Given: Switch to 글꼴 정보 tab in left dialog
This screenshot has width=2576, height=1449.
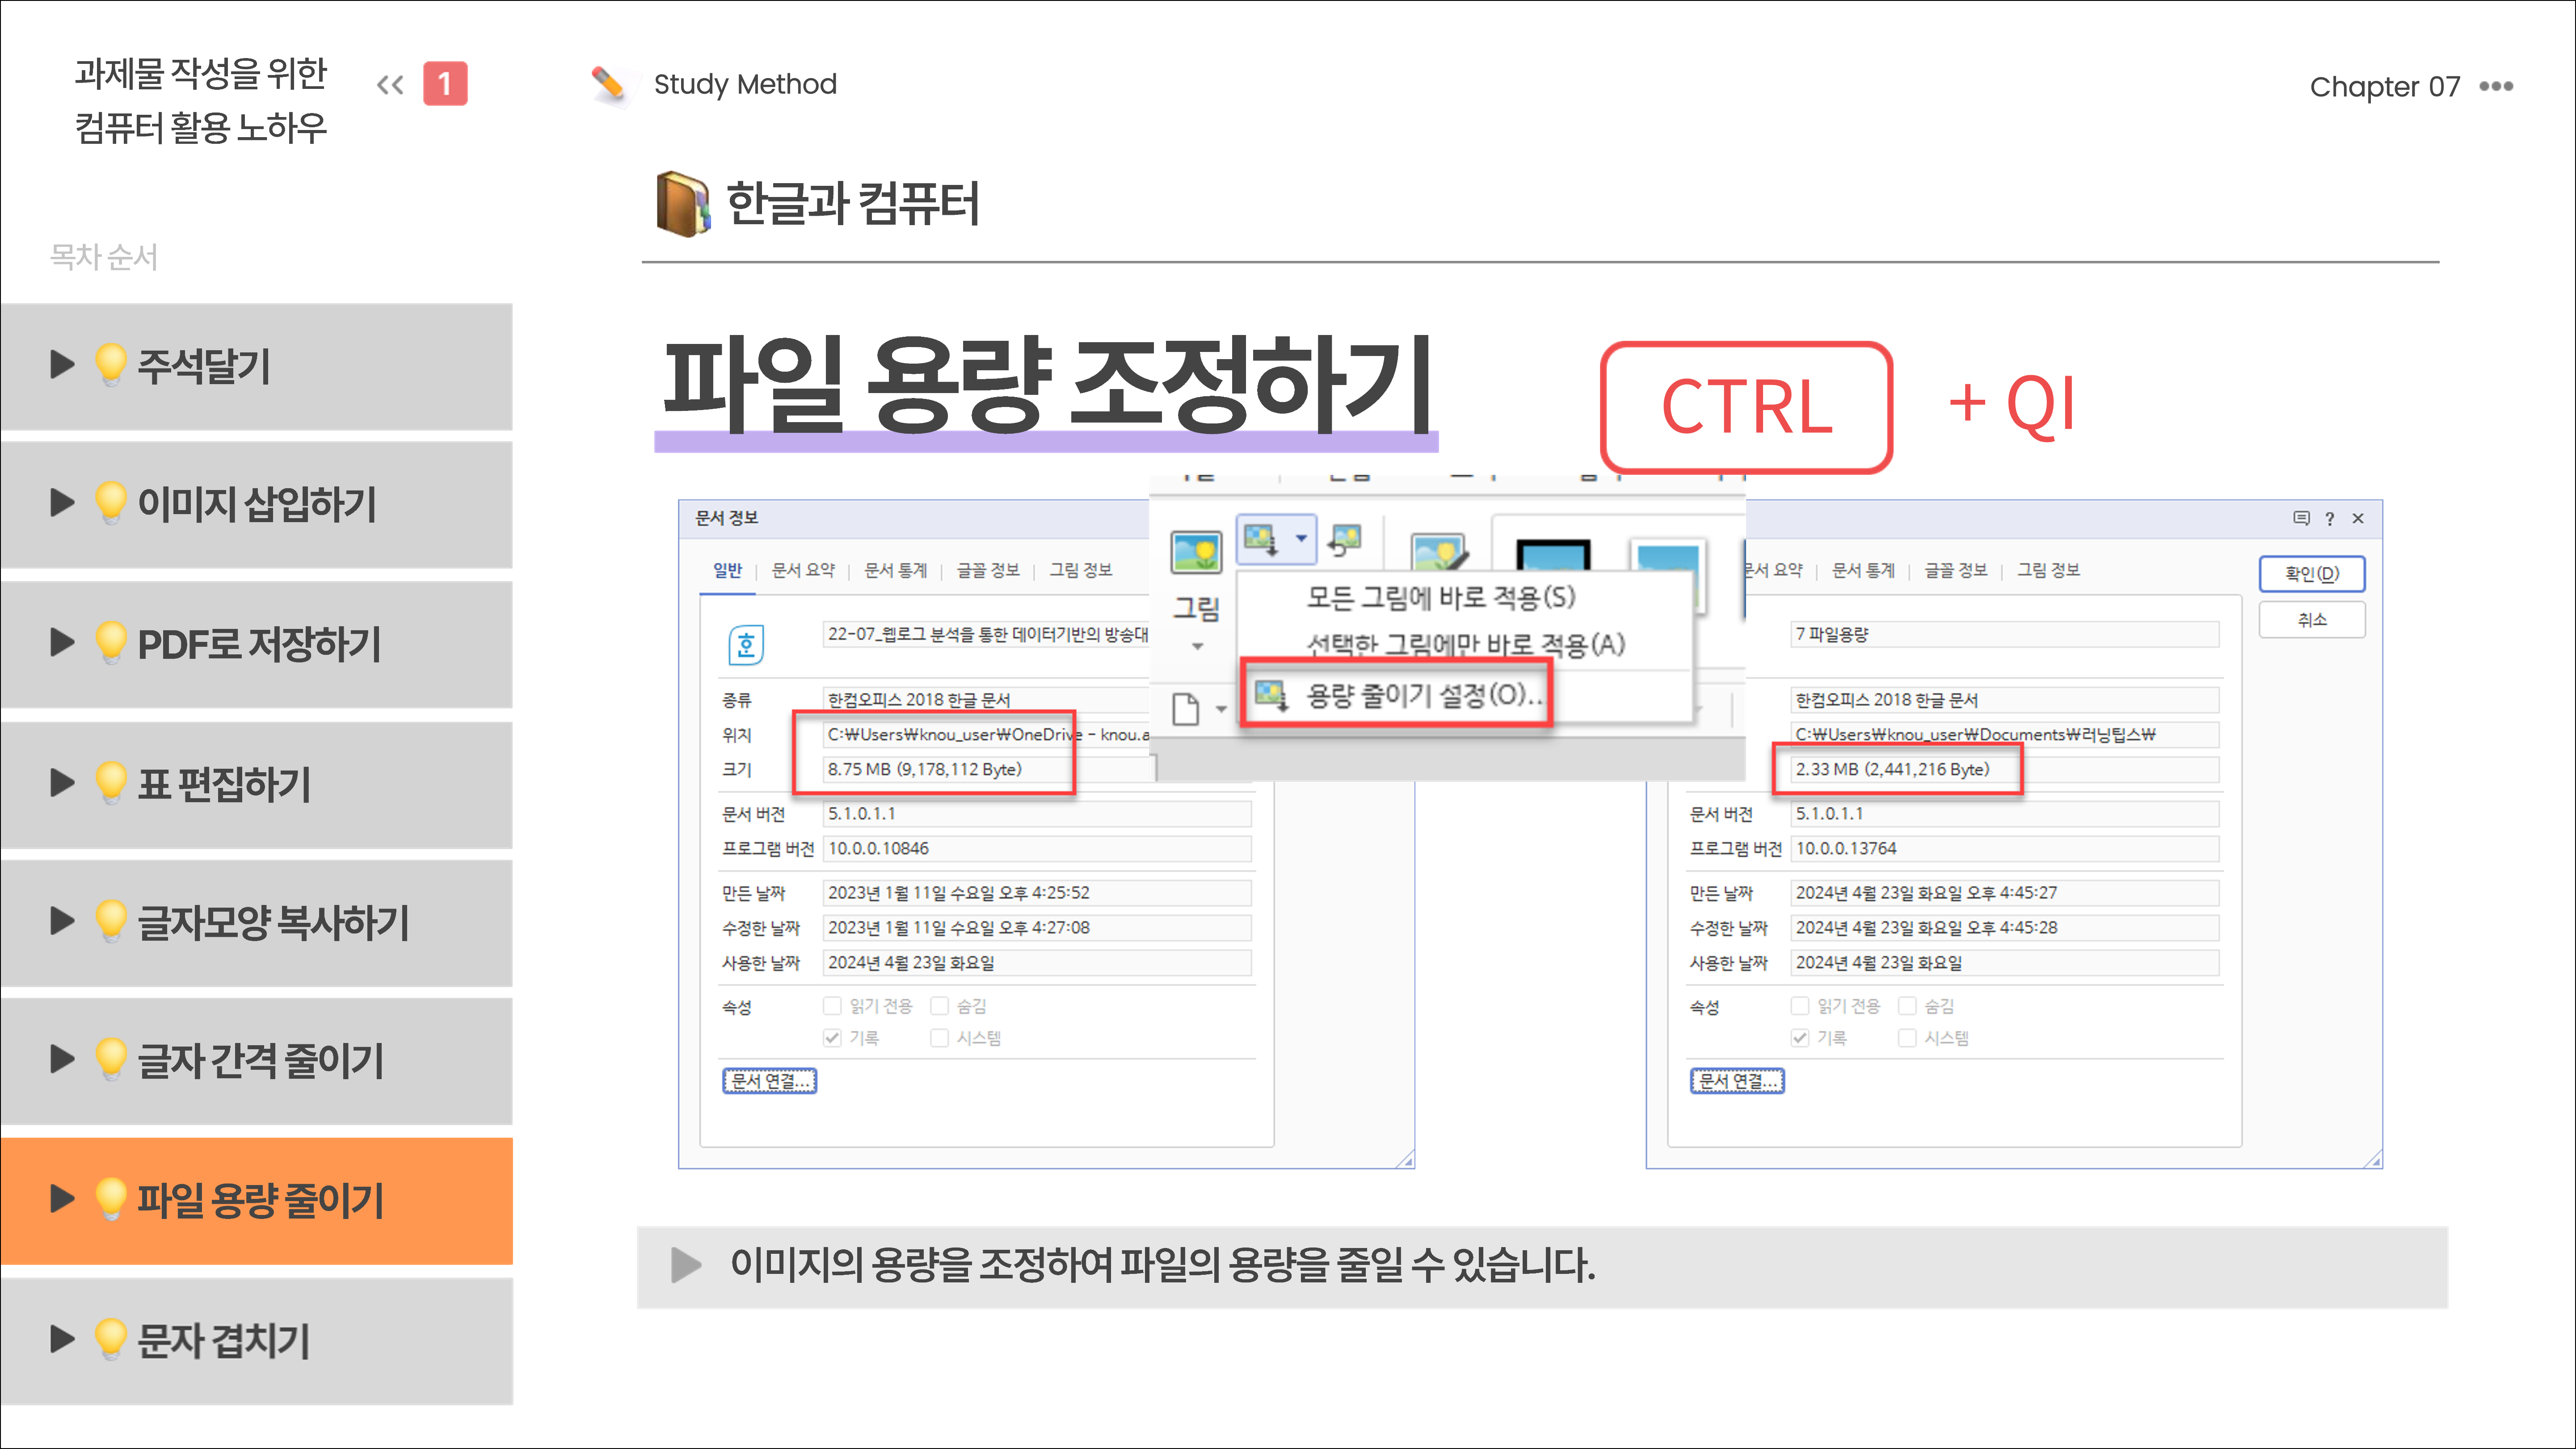Looking at the screenshot, I should [988, 570].
